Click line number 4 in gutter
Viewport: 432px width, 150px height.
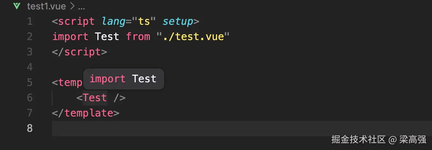coord(30,67)
